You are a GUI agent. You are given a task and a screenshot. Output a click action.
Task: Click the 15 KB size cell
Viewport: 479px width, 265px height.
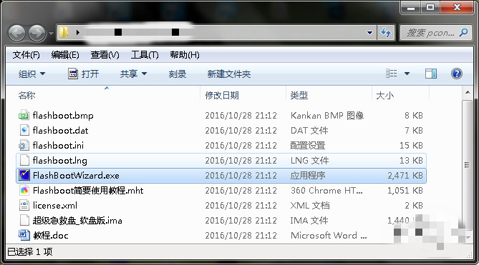click(411, 145)
